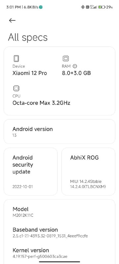Viewport: 119px width, 264px height.
Task: Tap the Xiaomi 12 Pro device name
Action: 30,73
